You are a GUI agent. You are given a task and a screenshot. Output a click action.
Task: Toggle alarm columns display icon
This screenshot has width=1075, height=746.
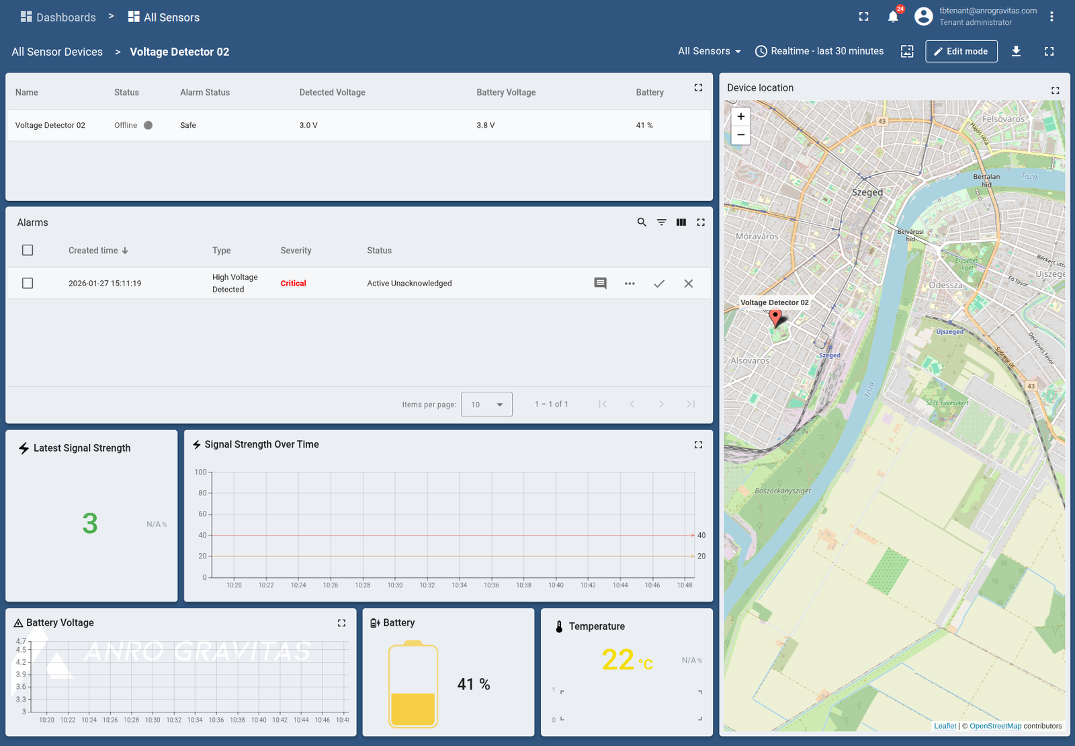681,222
